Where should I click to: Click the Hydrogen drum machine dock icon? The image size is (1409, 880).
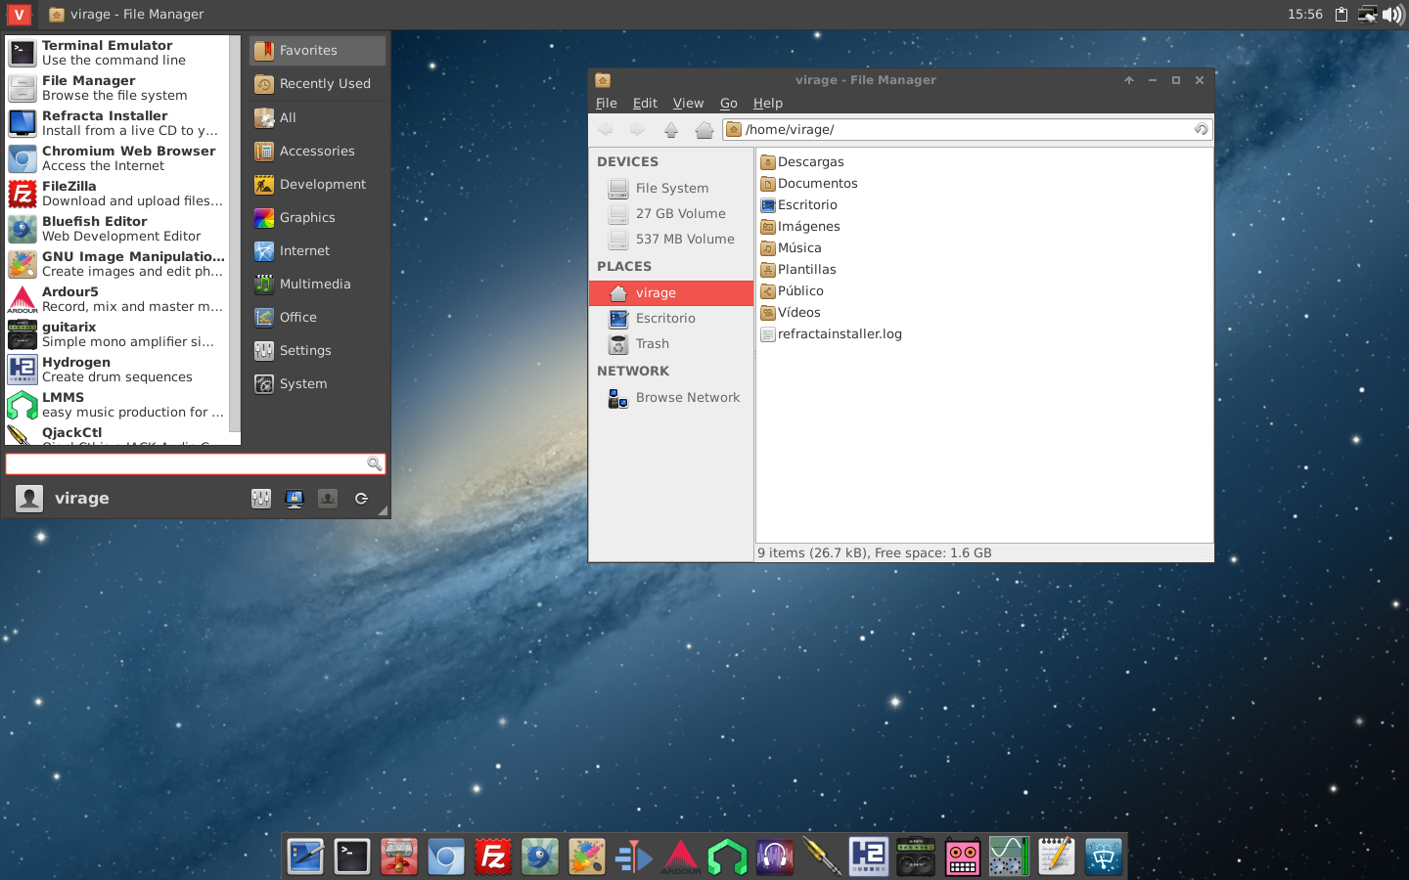tap(869, 858)
